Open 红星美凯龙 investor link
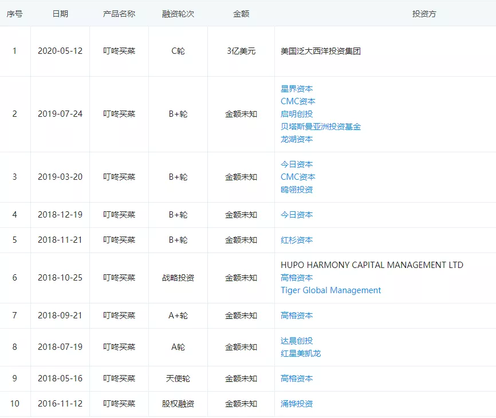 [301, 353]
